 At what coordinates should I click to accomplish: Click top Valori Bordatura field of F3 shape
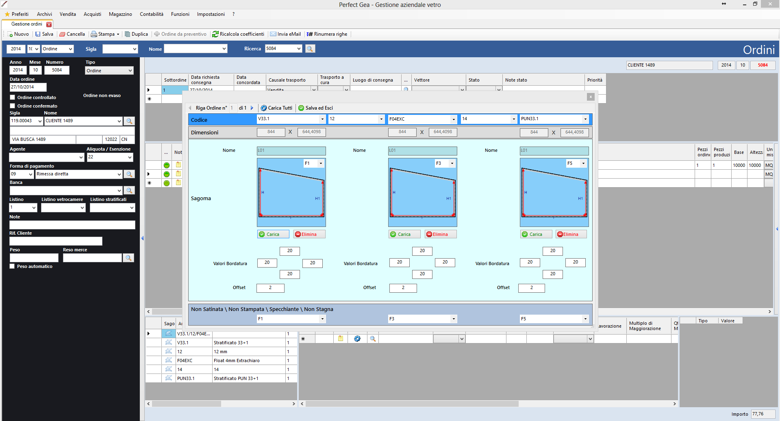click(422, 251)
